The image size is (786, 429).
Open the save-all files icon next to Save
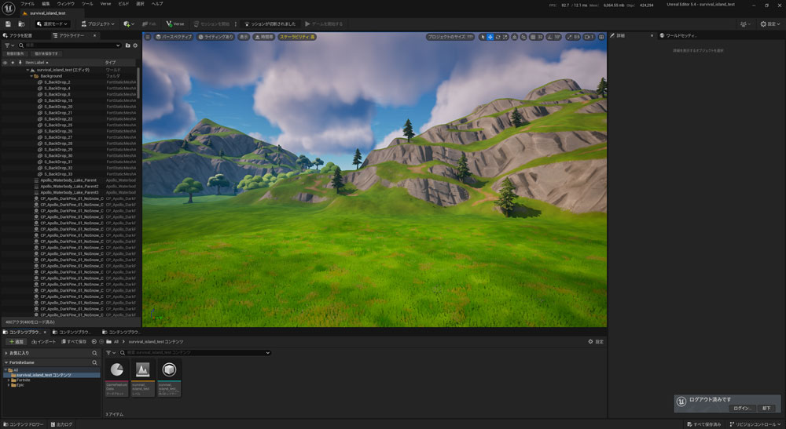tap(21, 24)
